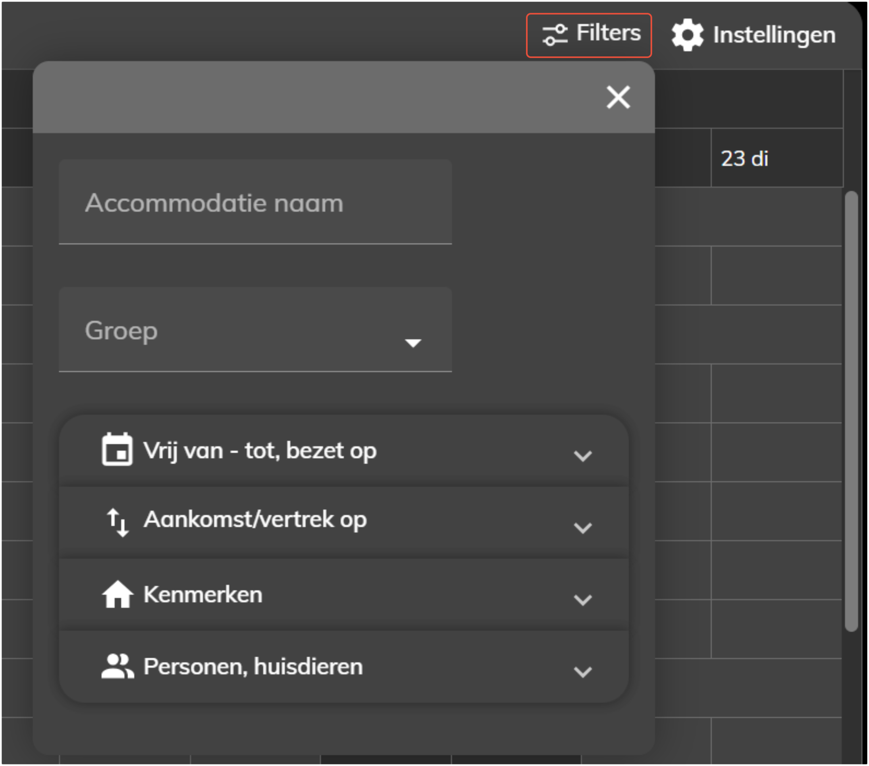Click the up-down arrows Aankomst/vertrek icon
The width and height of the screenshot is (869, 766).
point(117,522)
